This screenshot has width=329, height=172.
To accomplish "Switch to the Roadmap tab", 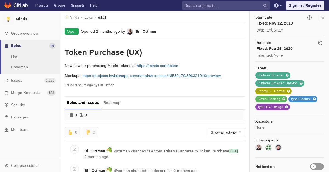I will pyautogui.click(x=112, y=103).
